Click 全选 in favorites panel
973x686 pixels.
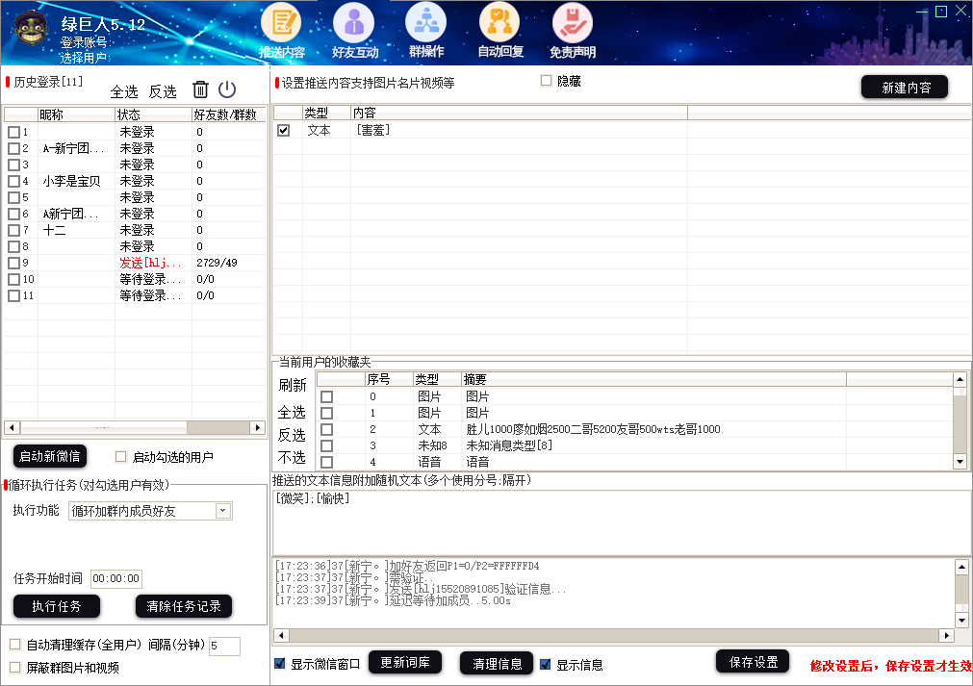point(292,413)
